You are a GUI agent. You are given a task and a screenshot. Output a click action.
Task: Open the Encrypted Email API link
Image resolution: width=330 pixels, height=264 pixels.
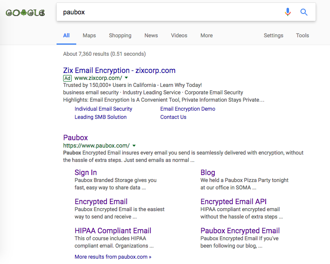pos(233,202)
